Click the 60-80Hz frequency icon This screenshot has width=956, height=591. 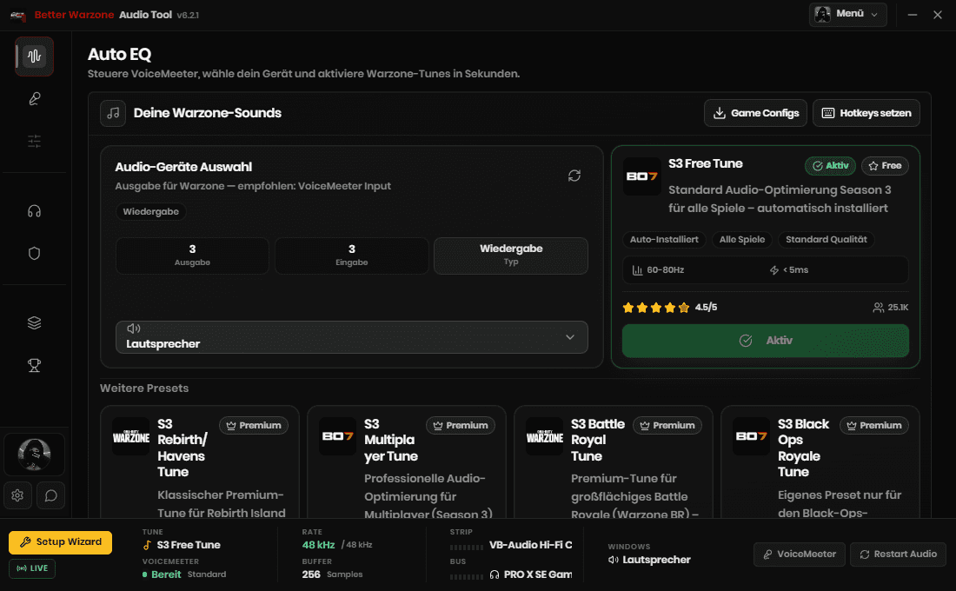638,270
